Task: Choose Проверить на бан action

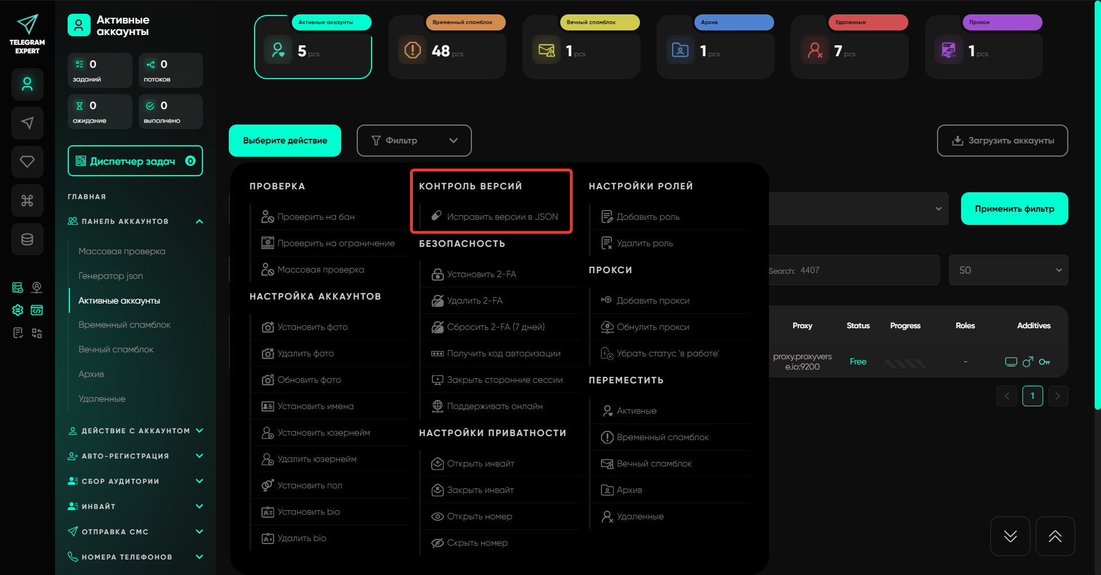Action: (x=316, y=217)
